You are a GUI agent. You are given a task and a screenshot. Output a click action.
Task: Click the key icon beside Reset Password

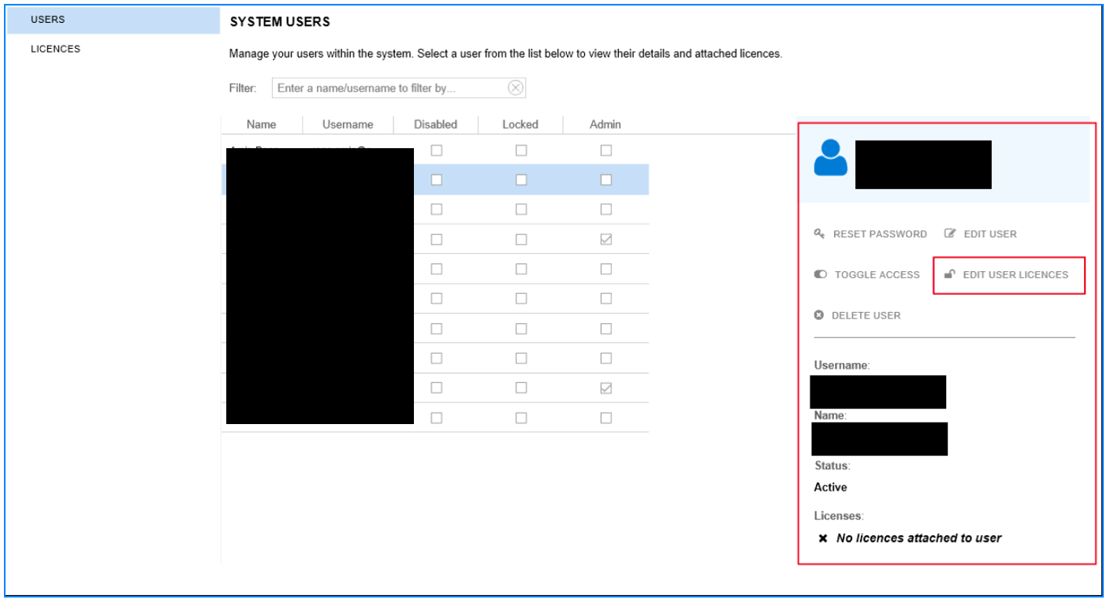click(820, 234)
